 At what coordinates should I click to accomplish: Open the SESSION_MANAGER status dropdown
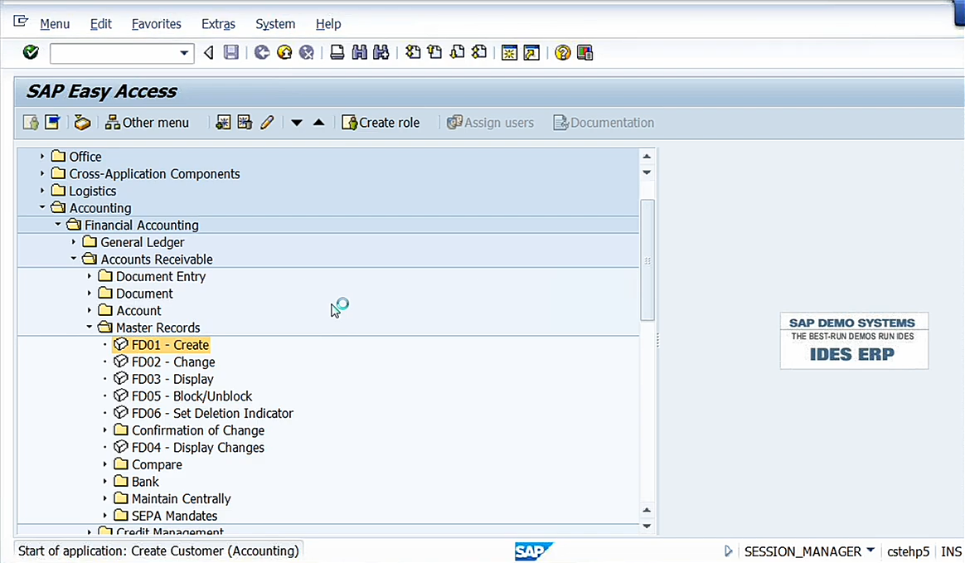click(870, 550)
